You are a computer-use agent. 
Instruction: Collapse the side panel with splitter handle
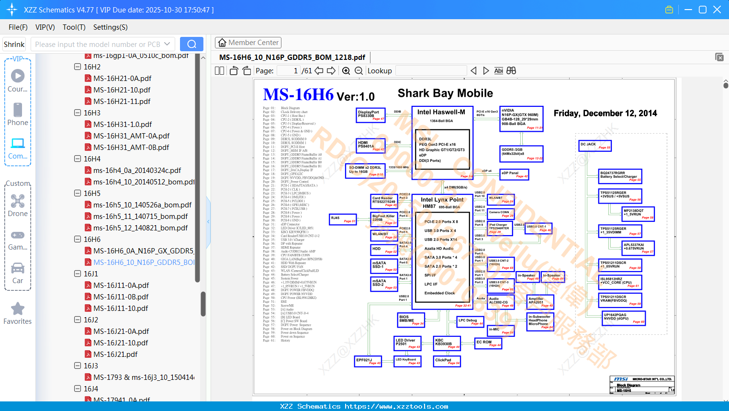(208, 221)
